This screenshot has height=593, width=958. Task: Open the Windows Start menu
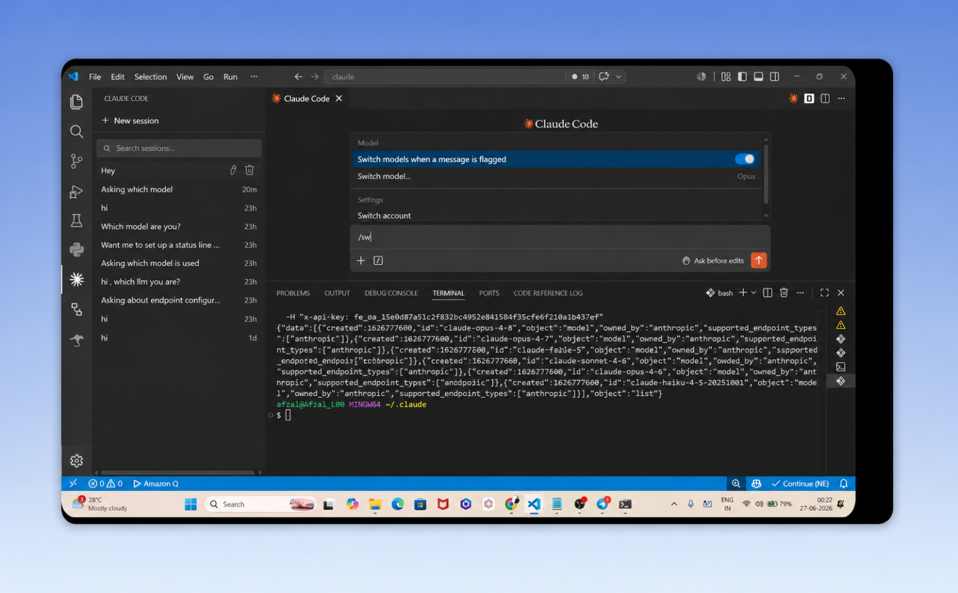pyautogui.click(x=191, y=504)
